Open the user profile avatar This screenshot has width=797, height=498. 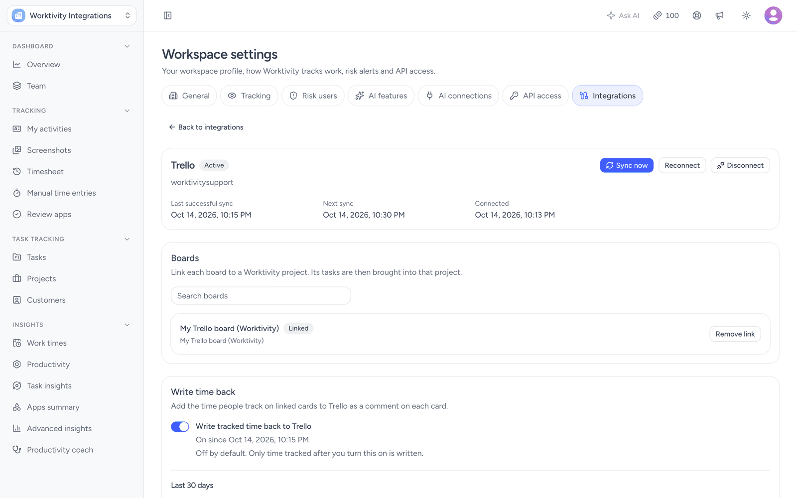pyautogui.click(x=773, y=15)
